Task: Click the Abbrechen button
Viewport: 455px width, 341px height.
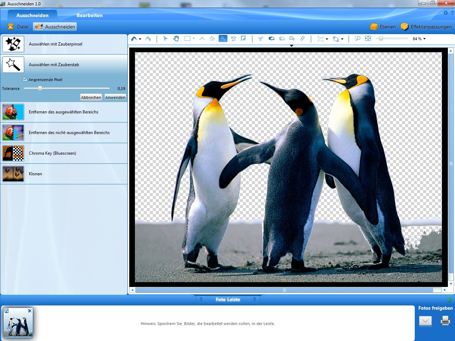Action: point(91,97)
